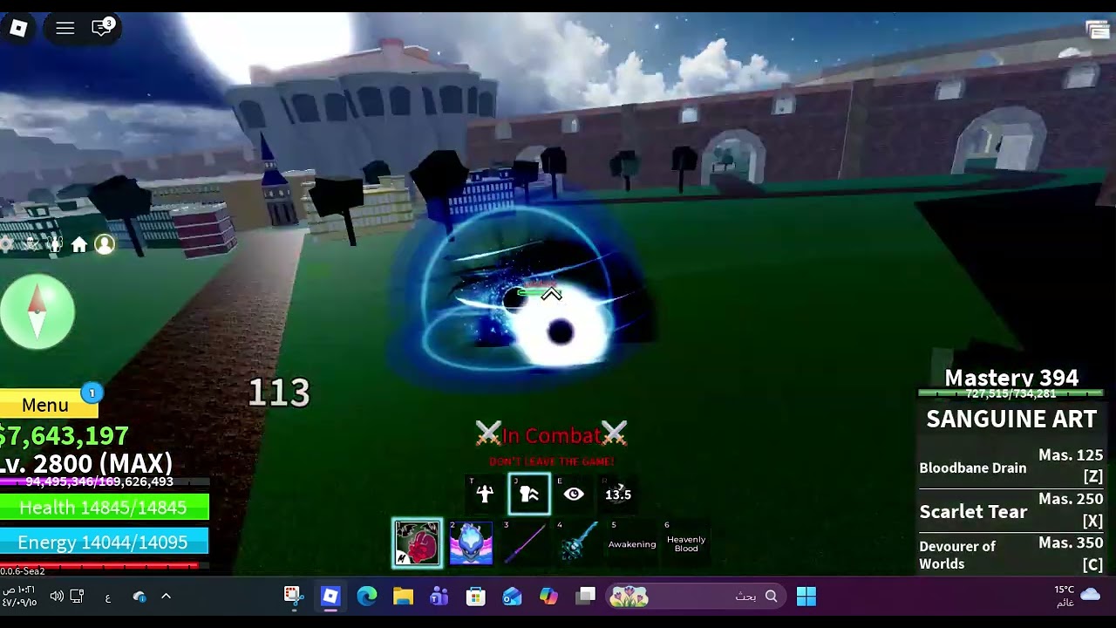Open Microsoft Store from the taskbar

pos(475,597)
